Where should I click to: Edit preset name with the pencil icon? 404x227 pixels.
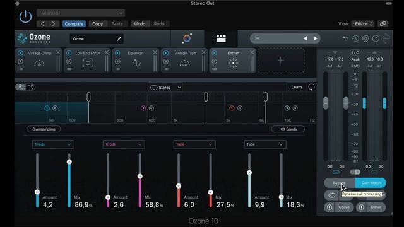pos(119,39)
